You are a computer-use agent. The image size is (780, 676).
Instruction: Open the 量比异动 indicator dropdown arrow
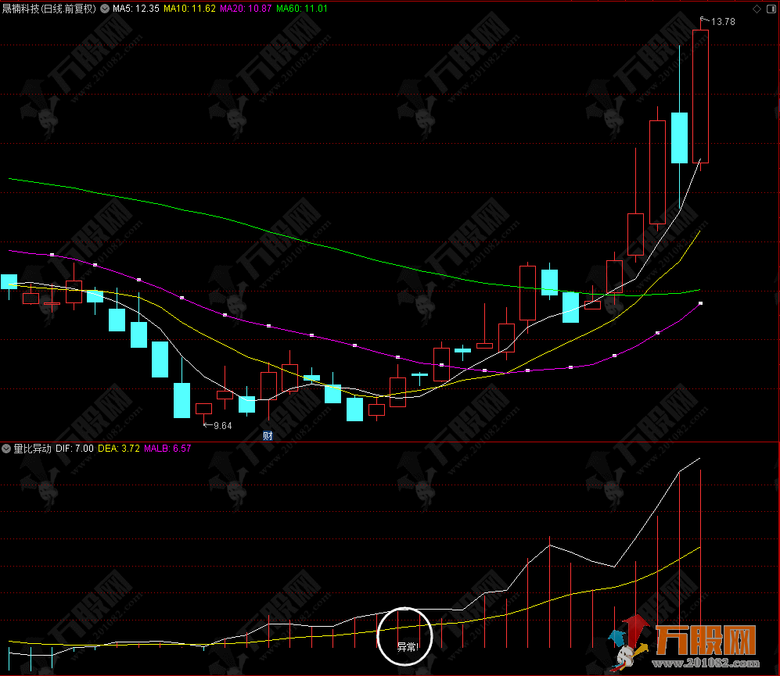coord(7,449)
